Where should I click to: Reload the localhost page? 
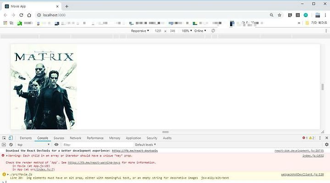click(21, 15)
